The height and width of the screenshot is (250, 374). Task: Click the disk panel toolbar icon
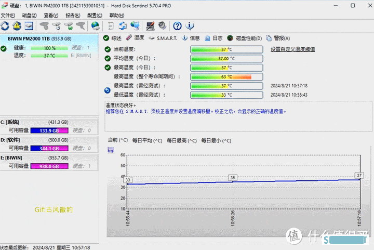pos(29,26)
